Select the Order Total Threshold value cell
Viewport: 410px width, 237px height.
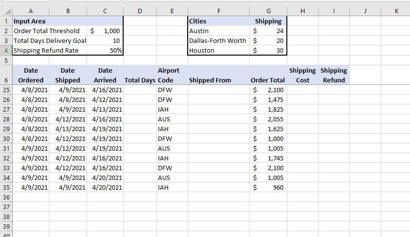(x=105, y=31)
